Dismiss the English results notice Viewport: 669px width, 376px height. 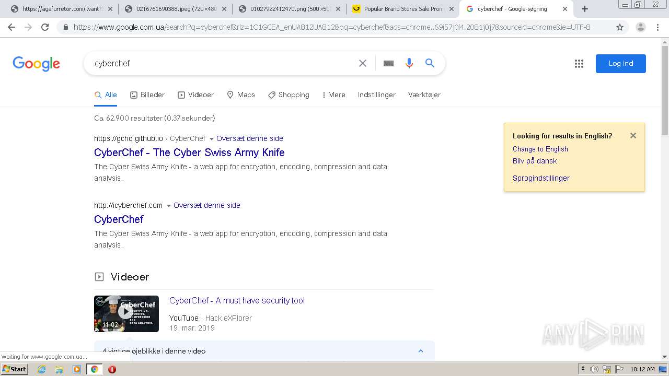633,136
